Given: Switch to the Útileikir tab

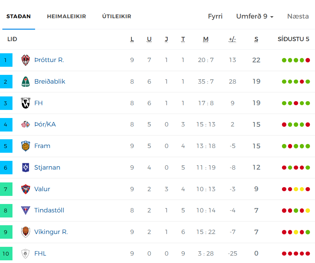Looking at the screenshot, I should click(117, 16).
